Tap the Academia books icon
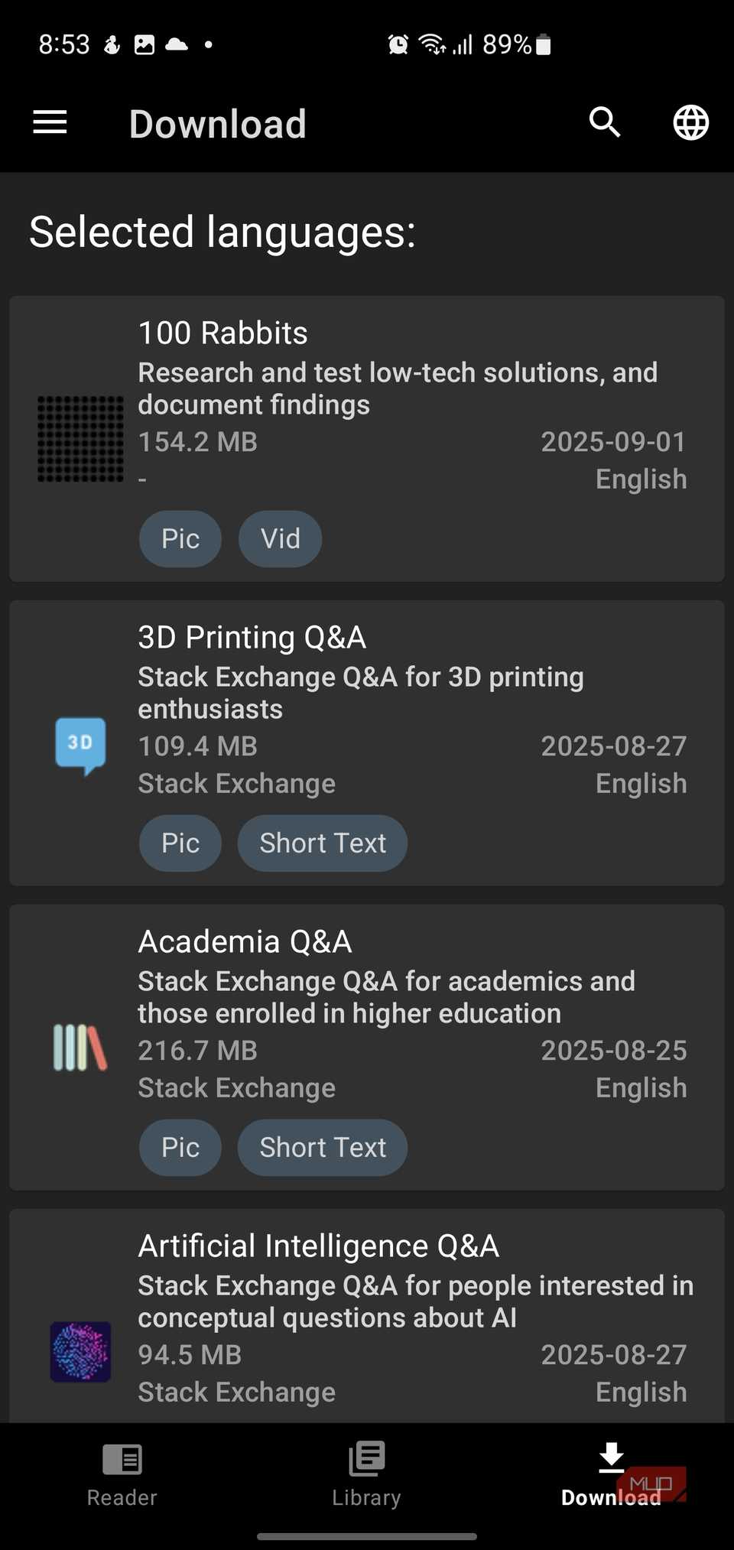 tap(80, 1048)
